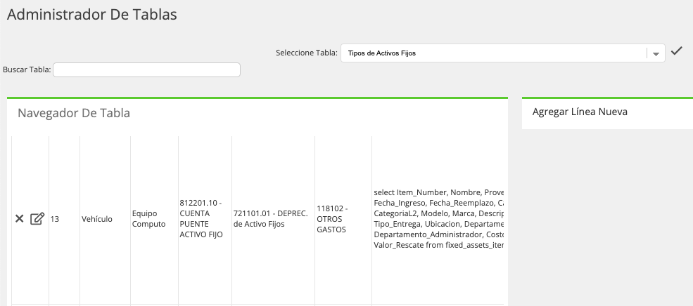Screen dimensions: 693x306
Task: Click the Navegador De Tabla heading
Action: coord(74,113)
